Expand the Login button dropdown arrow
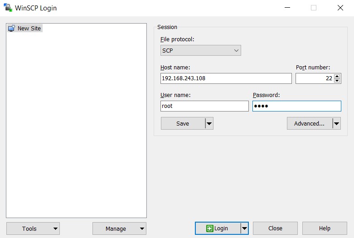Viewport: 354px width, 238px height. point(244,228)
